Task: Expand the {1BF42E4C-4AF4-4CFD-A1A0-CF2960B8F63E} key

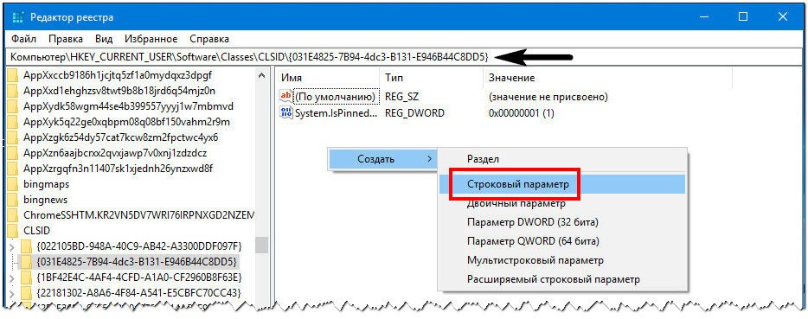Action: pyautogui.click(x=12, y=279)
